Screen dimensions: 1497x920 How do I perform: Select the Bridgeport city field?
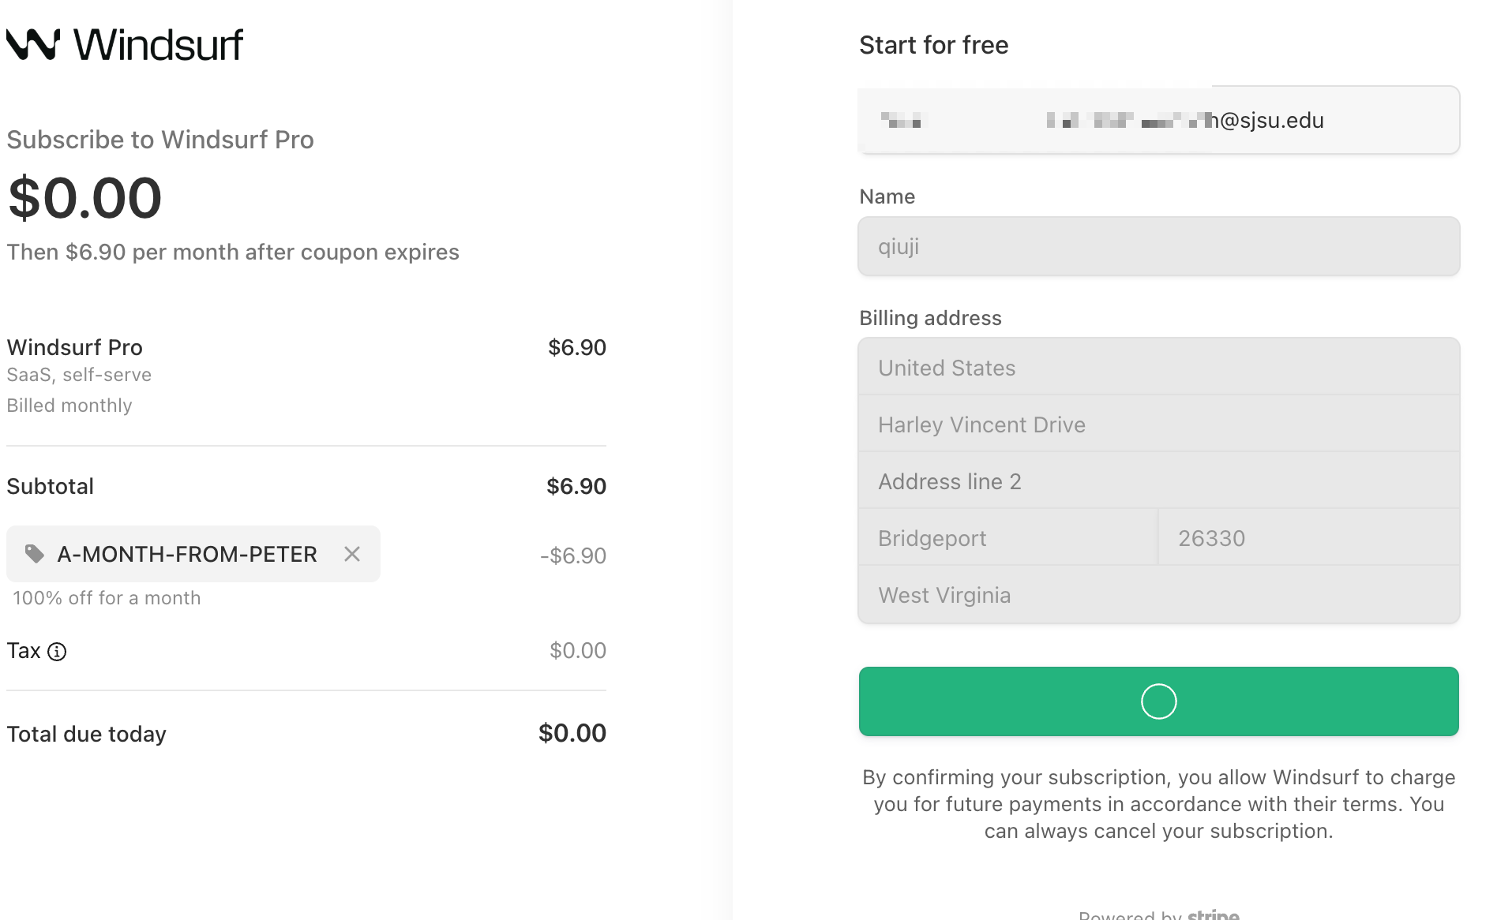(x=1007, y=538)
